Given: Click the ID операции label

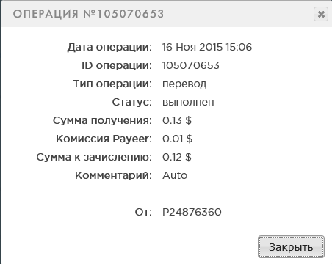Looking at the screenshot, I should tap(117, 65).
